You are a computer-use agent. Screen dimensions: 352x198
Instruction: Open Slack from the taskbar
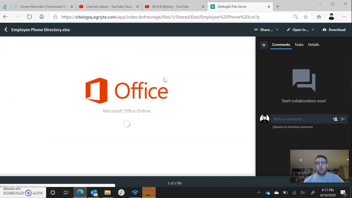point(121,193)
